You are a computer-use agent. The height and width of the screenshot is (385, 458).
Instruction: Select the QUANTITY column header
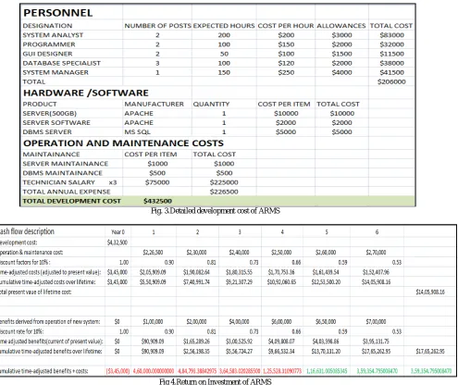click(x=211, y=104)
